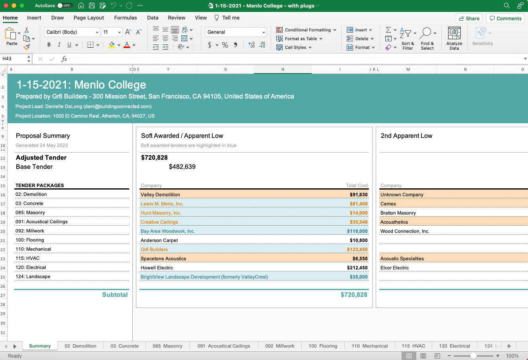This screenshot has height=360, width=528.
Task: Click the Save icon in title bar
Action: click(x=92, y=6)
